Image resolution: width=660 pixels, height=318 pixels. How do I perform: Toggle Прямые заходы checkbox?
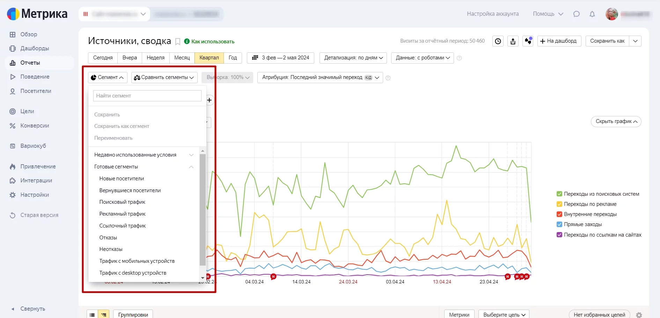(559, 224)
